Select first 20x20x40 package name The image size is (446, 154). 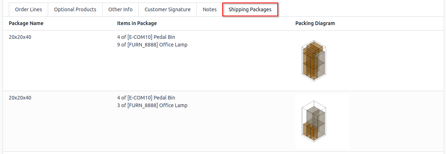(x=20, y=37)
